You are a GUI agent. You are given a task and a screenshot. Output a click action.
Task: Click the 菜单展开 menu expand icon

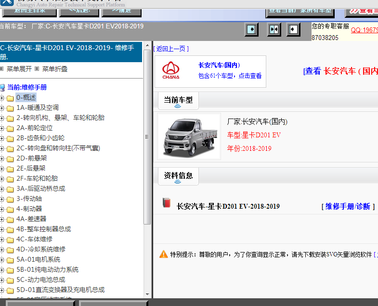(2, 69)
